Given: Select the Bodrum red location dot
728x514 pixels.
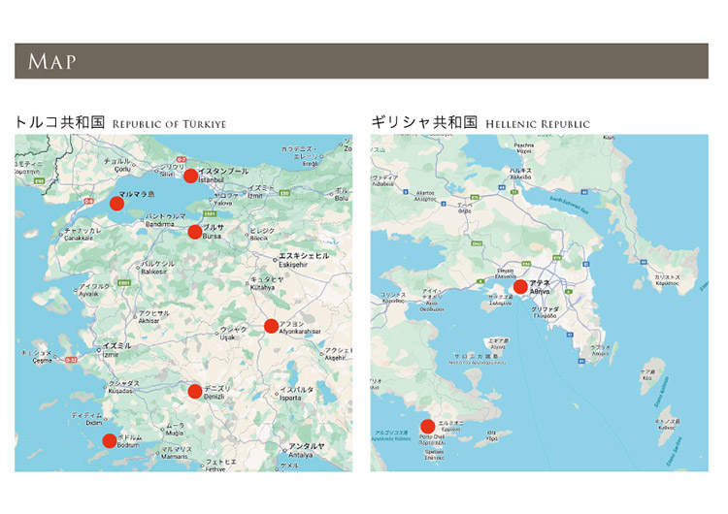Looking at the screenshot, I should pyautogui.click(x=110, y=441).
